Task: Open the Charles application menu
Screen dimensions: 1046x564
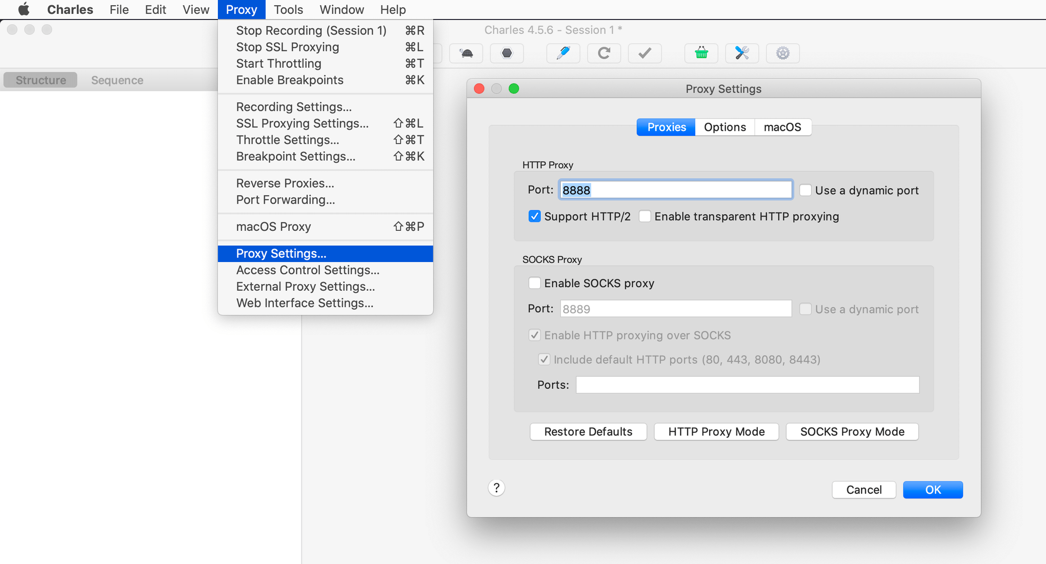Action: click(70, 9)
